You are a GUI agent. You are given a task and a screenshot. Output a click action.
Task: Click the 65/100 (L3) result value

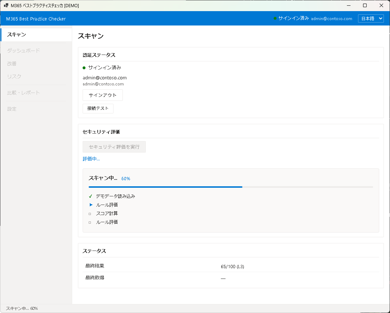232,267
